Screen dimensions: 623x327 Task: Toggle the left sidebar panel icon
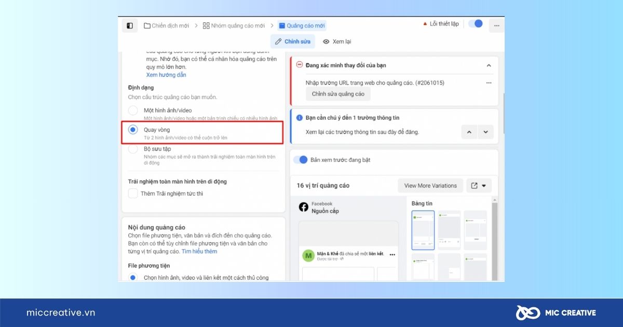pos(130,25)
